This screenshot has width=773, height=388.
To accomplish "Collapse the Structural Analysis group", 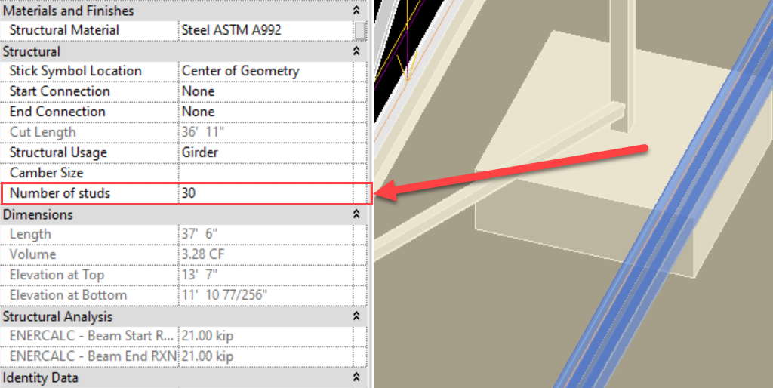I will click(356, 316).
